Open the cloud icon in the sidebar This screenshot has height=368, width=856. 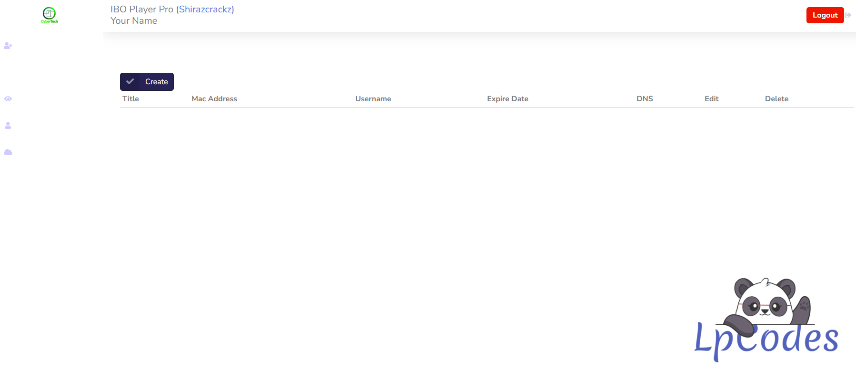tap(8, 152)
